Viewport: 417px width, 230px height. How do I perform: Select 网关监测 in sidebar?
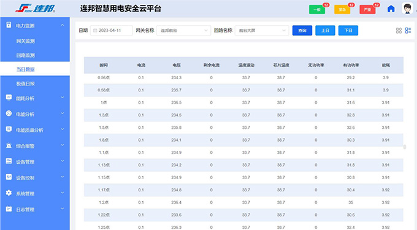[26, 41]
